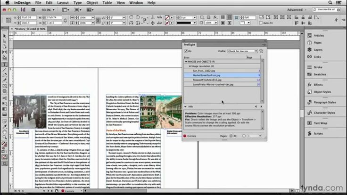
Task: Open the Swatches panel
Action: (320, 74)
